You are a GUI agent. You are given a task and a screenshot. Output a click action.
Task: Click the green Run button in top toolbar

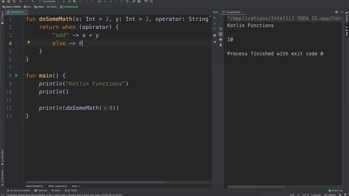click(64, 1)
